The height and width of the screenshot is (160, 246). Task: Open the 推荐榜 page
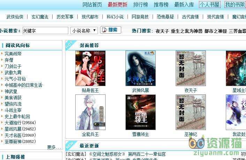(161, 5)
